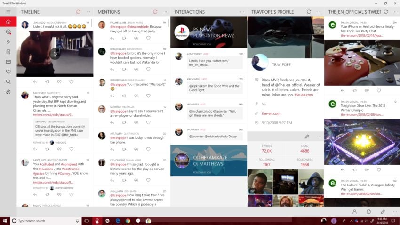Viewport: 400px width, 225px height.
Task: Compose new tweet with bottom pencil icon
Action: pos(383,212)
